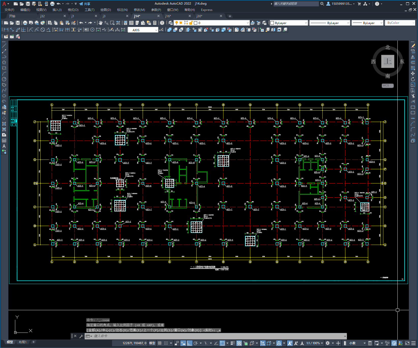Open the 文件(F) menu

(9, 10)
